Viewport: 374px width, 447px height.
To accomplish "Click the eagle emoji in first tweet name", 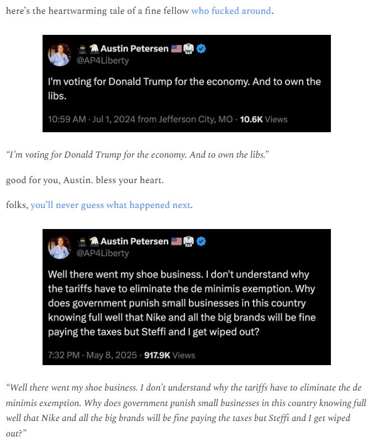I will click(x=94, y=49).
